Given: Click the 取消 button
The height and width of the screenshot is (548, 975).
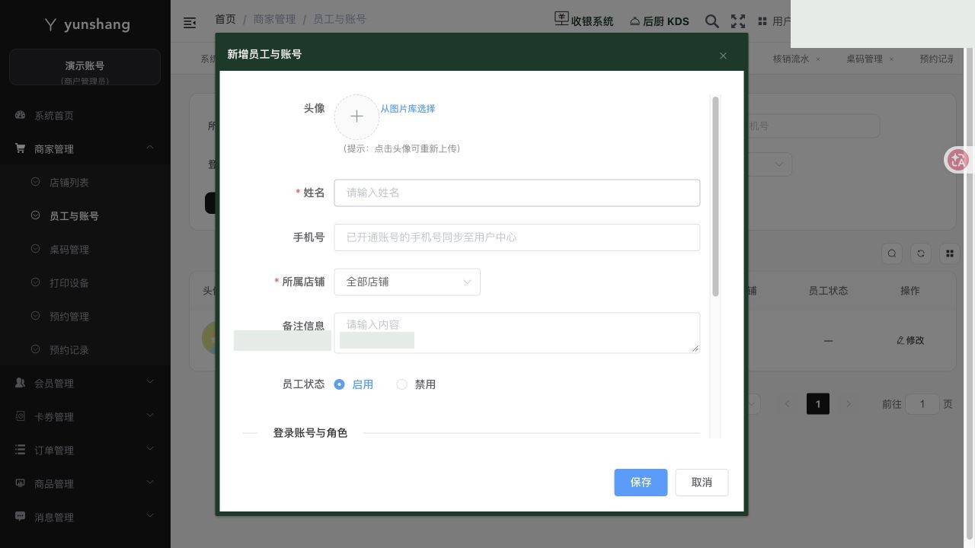Looking at the screenshot, I should coord(702,483).
